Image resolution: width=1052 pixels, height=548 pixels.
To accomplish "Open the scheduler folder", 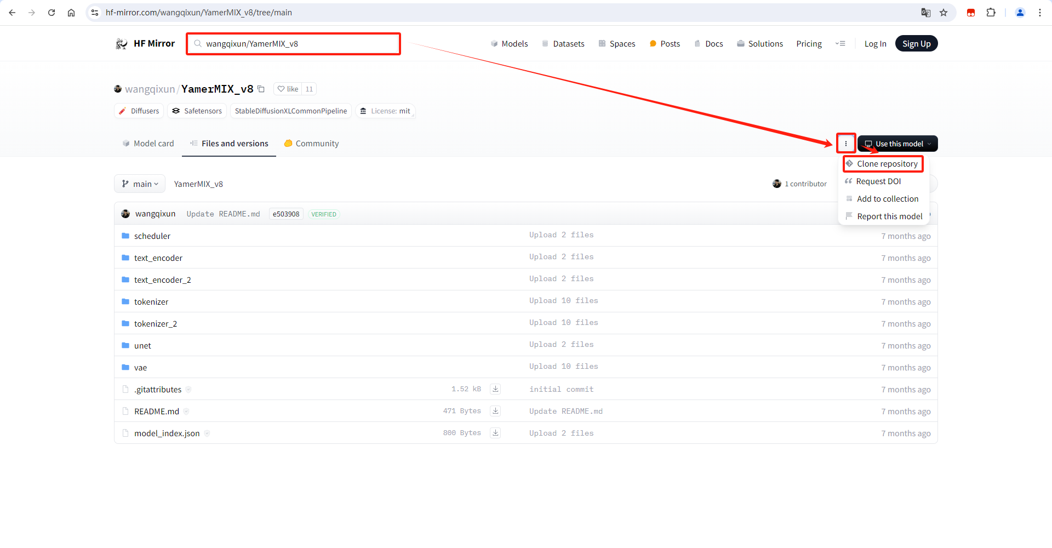I will (152, 236).
